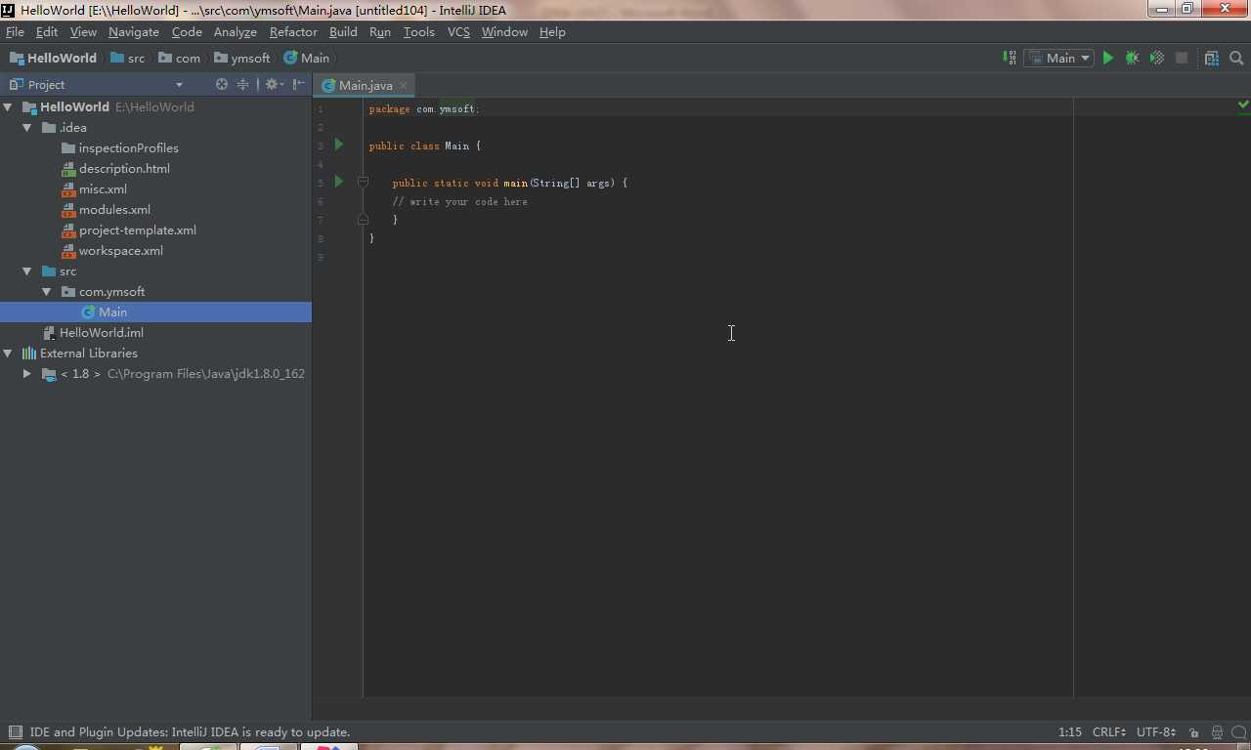Image resolution: width=1251 pixels, height=750 pixels.
Task: Open Search Everywhere magnifier icon
Action: (x=1236, y=58)
